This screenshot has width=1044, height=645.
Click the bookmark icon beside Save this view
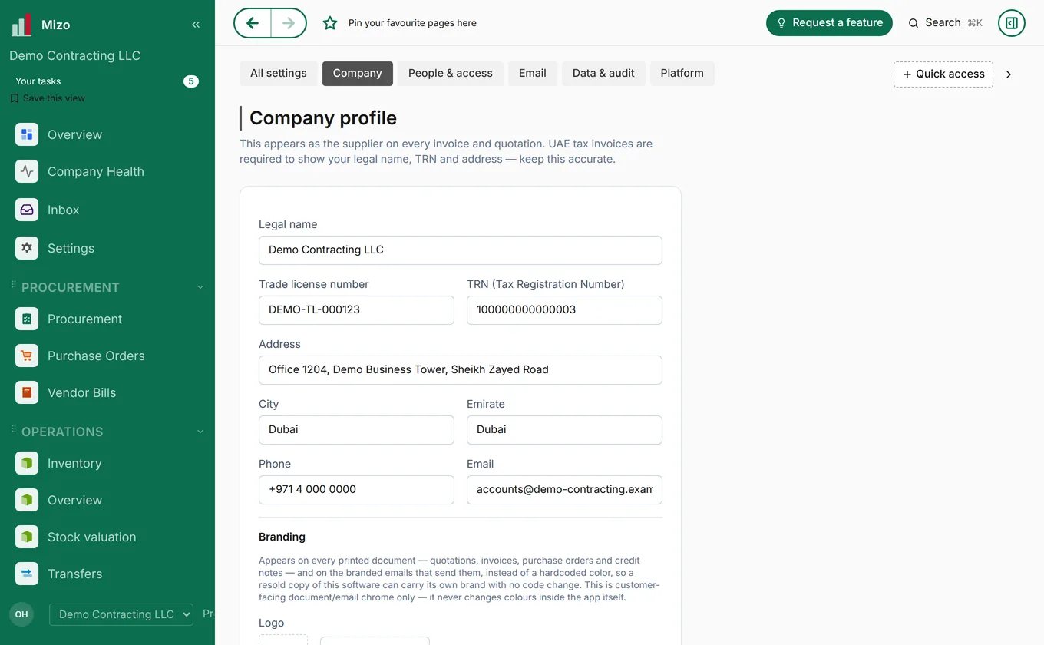15,98
